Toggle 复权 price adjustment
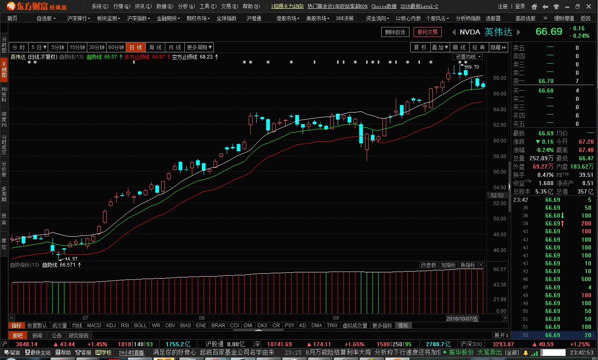The width and height of the screenshot is (598, 360). click(x=420, y=47)
